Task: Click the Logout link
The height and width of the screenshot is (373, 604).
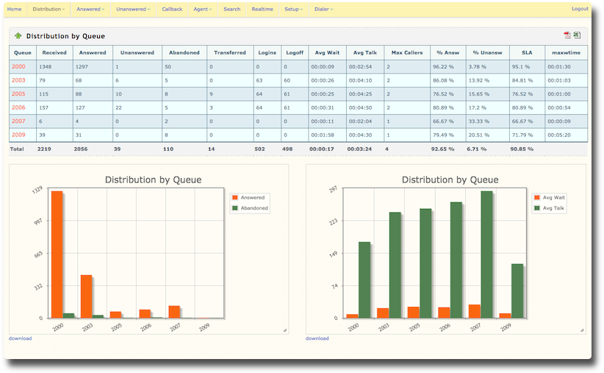Action: click(580, 9)
